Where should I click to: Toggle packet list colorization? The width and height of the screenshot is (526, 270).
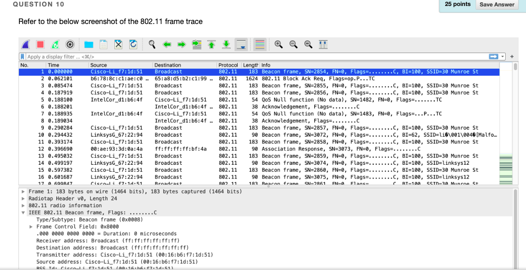click(x=260, y=44)
